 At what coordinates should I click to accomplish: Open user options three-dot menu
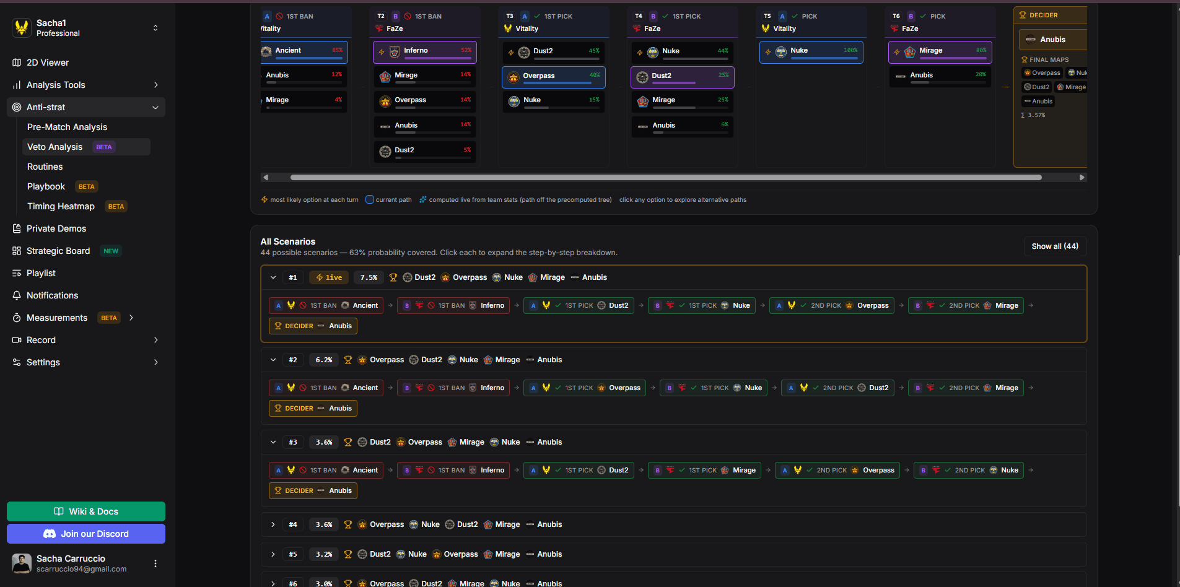click(155, 563)
